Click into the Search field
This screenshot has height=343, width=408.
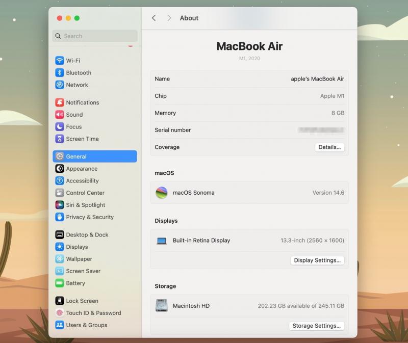[95, 36]
